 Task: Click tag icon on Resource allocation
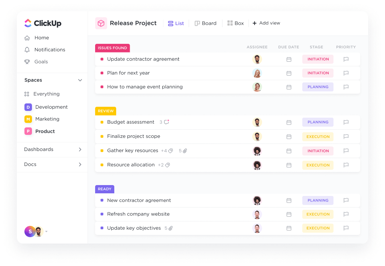pyautogui.click(x=167, y=165)
